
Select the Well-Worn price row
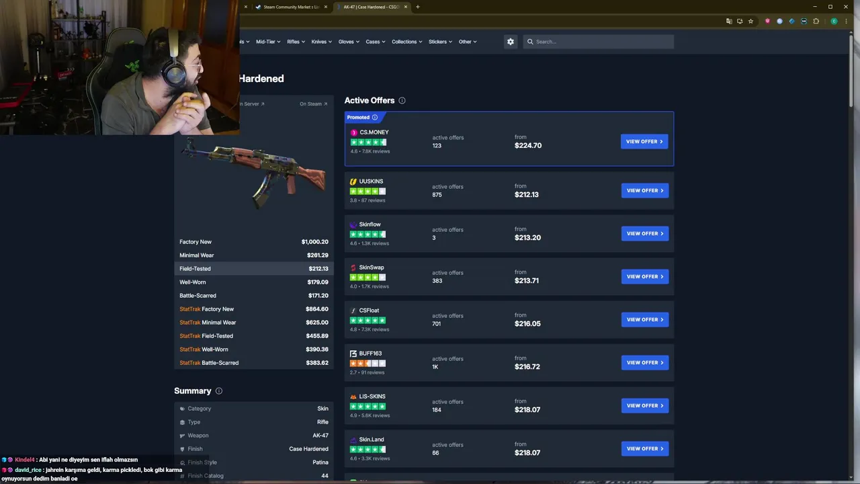[x=254, y=282]
